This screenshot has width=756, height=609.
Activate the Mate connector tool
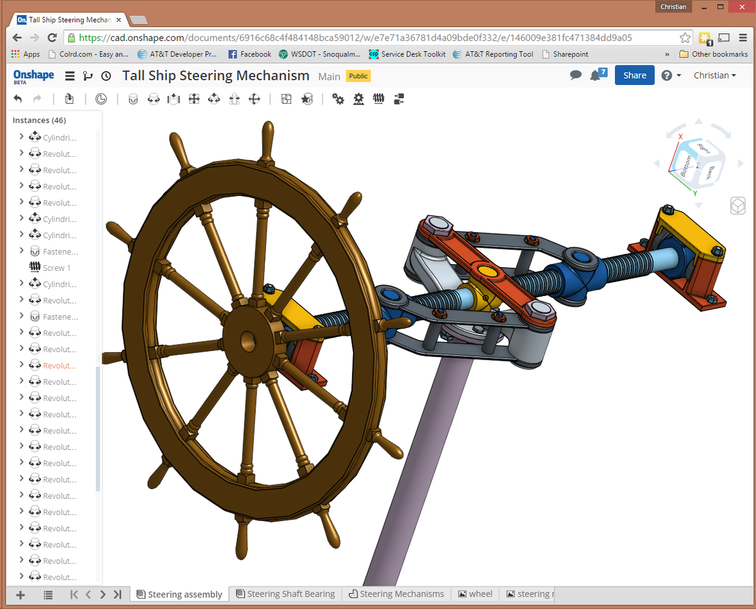coord(306,99)
